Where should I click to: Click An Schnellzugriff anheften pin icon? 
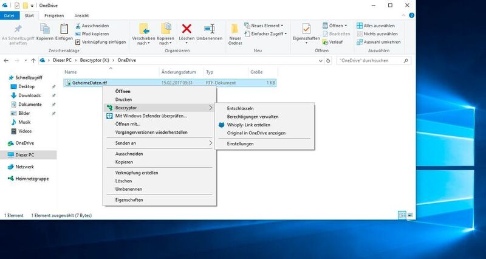pyautogui.click(x=18, y=29)
